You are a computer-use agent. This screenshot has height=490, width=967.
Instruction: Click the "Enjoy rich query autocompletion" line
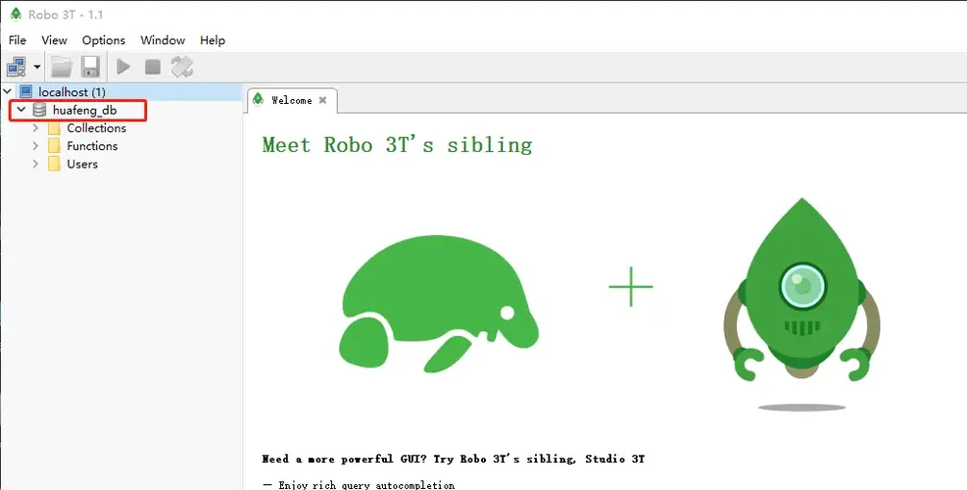click(x=366, y=485)
